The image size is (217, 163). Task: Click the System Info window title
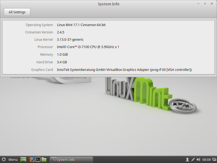109,4
